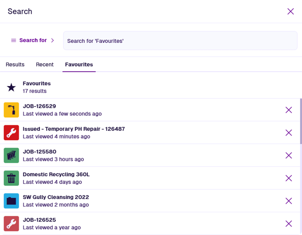The width and height of the screenshot is (302, 235).
Task: Click 'Last viewed 3 hours ago' text
Action: [x=53, y=159]
